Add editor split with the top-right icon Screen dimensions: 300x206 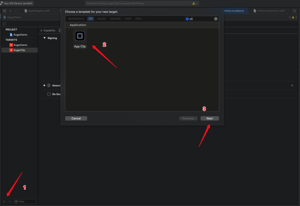click(295, 11)
